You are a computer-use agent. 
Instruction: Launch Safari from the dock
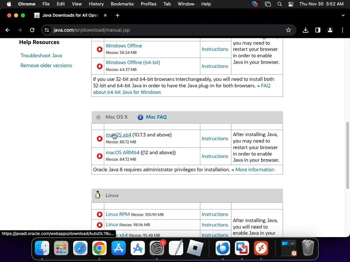pos(80,248)
